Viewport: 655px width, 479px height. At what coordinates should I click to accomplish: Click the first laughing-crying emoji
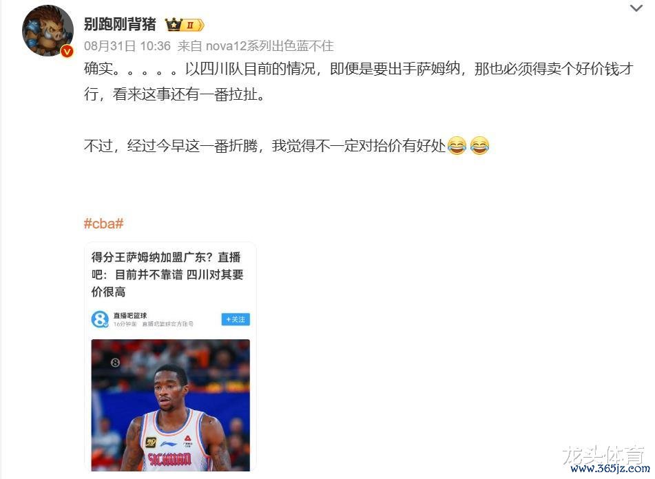(457, 146)
